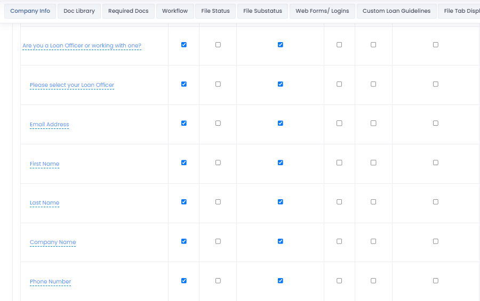Click the Last Name field link
This screenshot has width=480, height=301.
pos(44,203)
